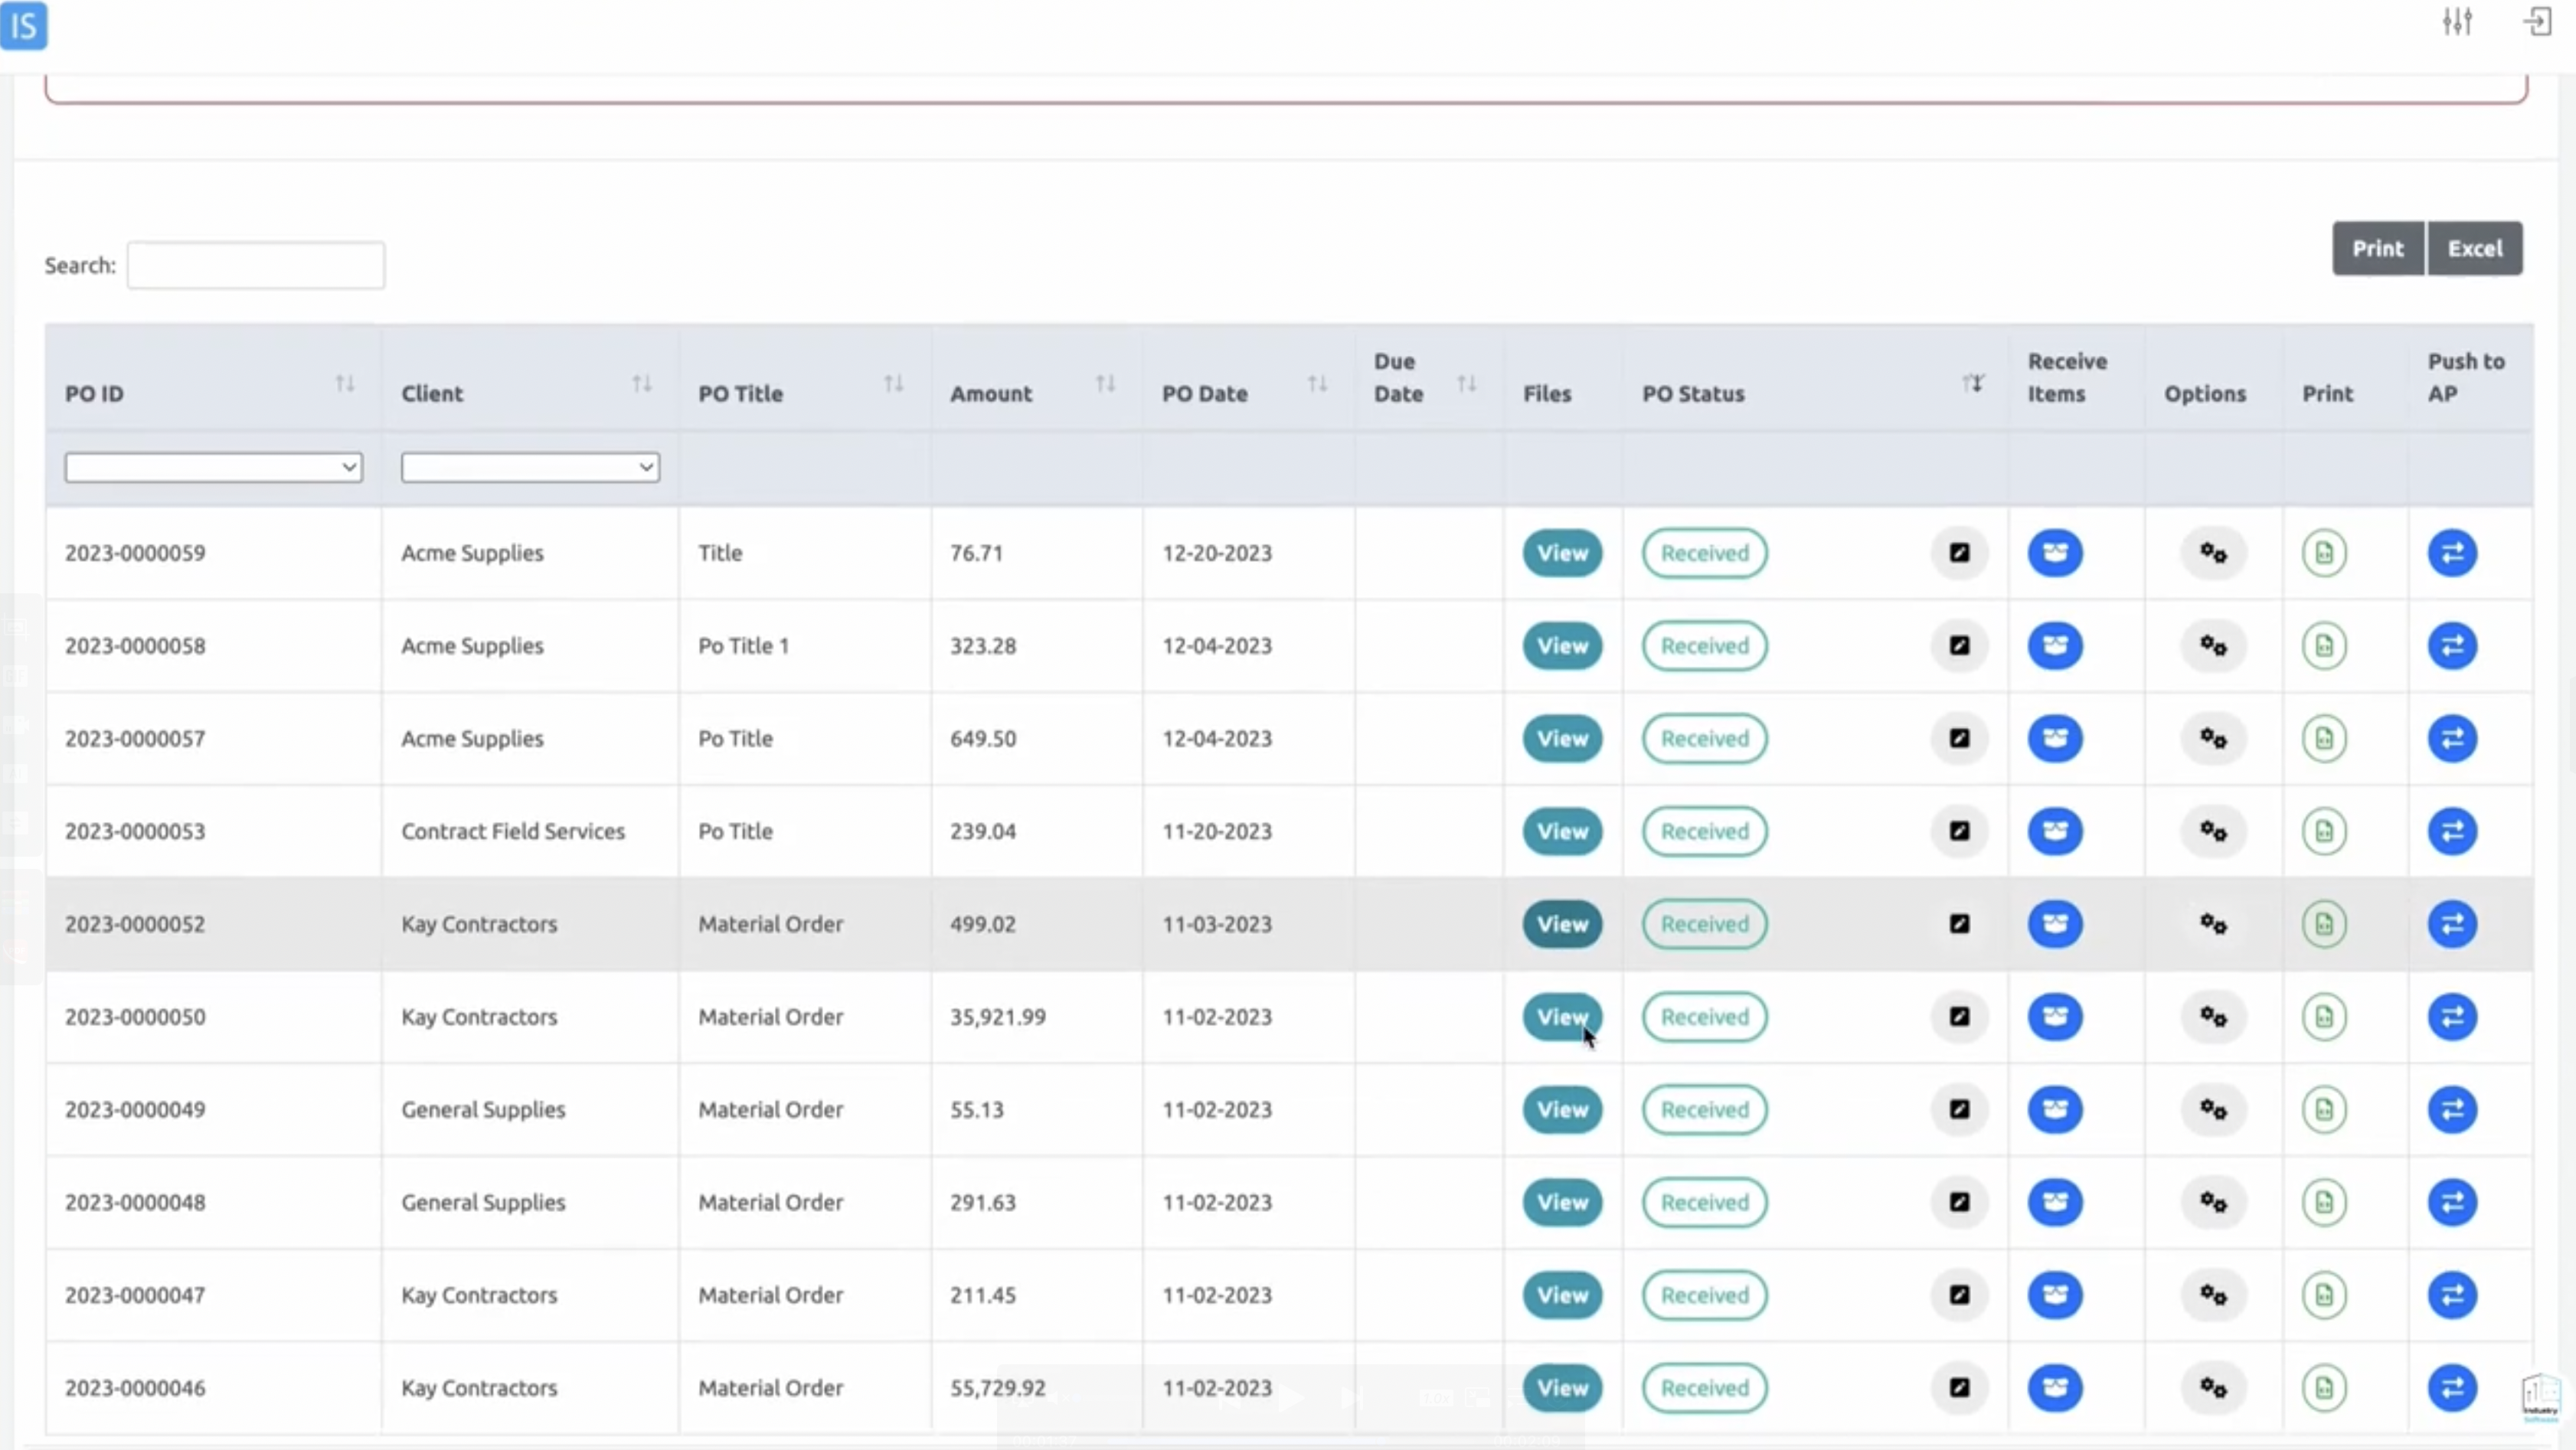Click the Print button above table

coord(2377,249)
